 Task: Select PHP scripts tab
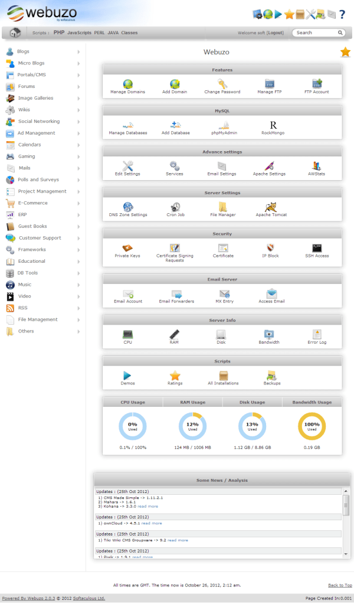[59, 32]
